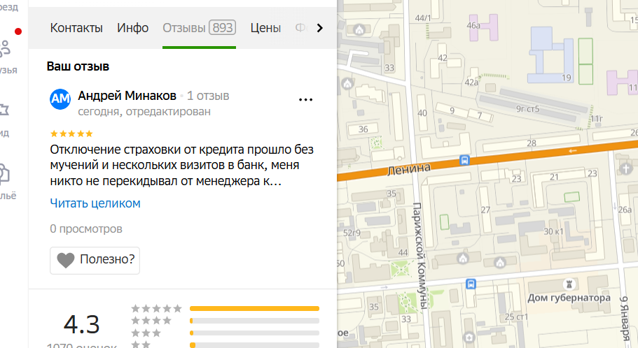Screen dimensions: 638x348
Task: Select building 19 on the map
Action: pos(567,78)
